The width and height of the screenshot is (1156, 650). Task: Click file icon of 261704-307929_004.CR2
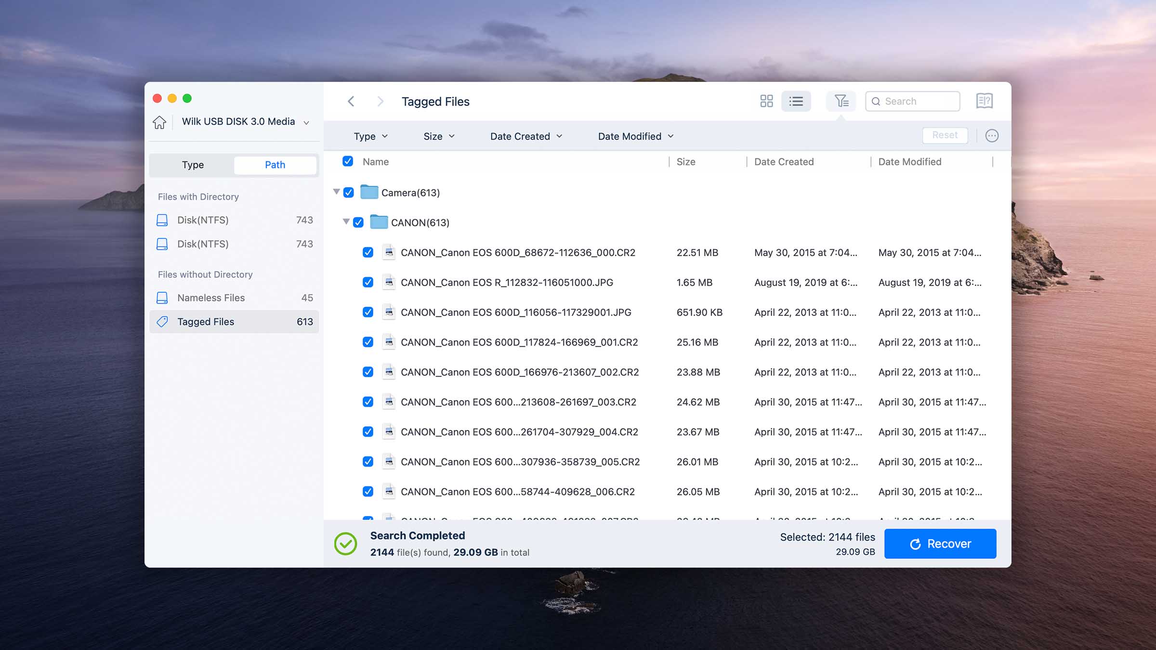(389, 431)
